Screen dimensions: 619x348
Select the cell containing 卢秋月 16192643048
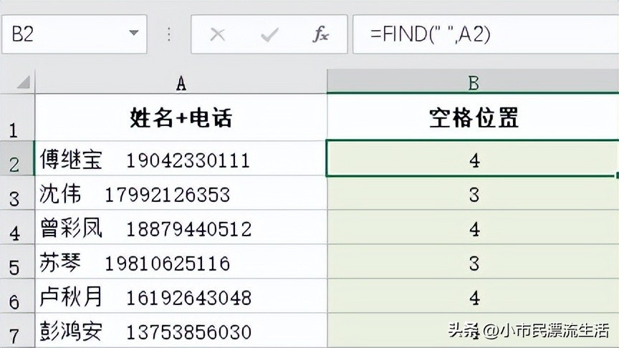click(x=181, y=297)
